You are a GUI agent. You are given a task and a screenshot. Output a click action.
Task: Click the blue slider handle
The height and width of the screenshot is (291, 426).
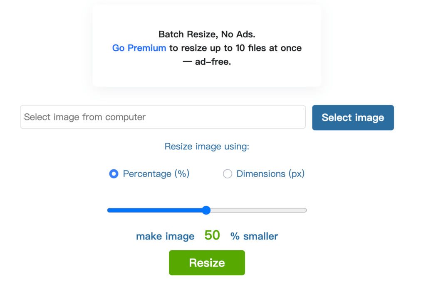[206, 210]
